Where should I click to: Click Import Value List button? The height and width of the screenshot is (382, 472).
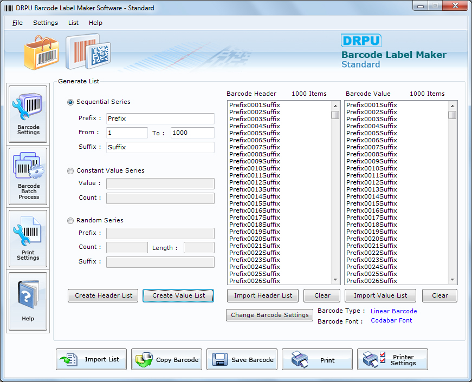[x=380, y=296]
